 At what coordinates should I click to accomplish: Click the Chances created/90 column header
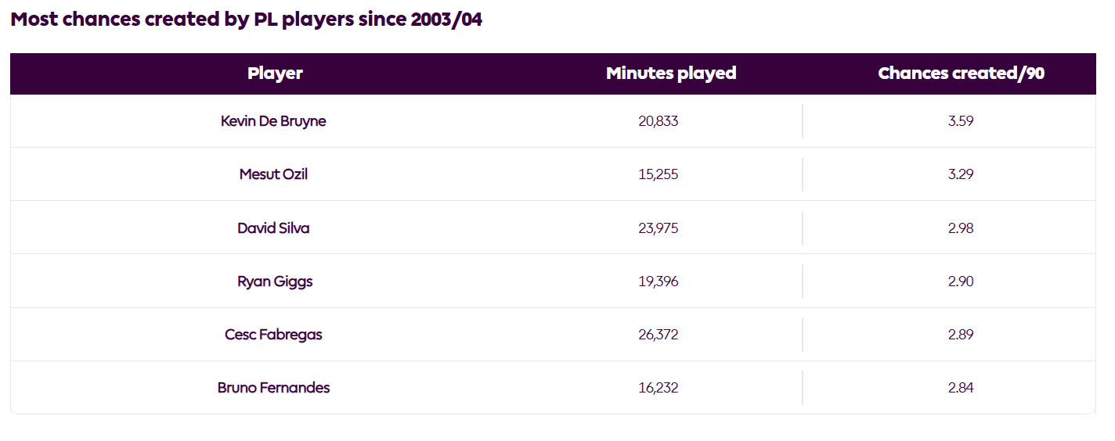[x=961, y=73]
